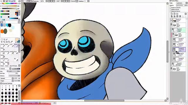Select the eyedropper color picker tool
Screen dimensions: 188x105
pos(12,42)
